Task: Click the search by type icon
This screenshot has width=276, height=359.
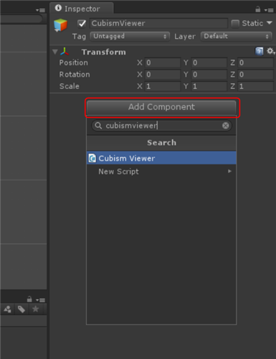Action: (7, 309)
